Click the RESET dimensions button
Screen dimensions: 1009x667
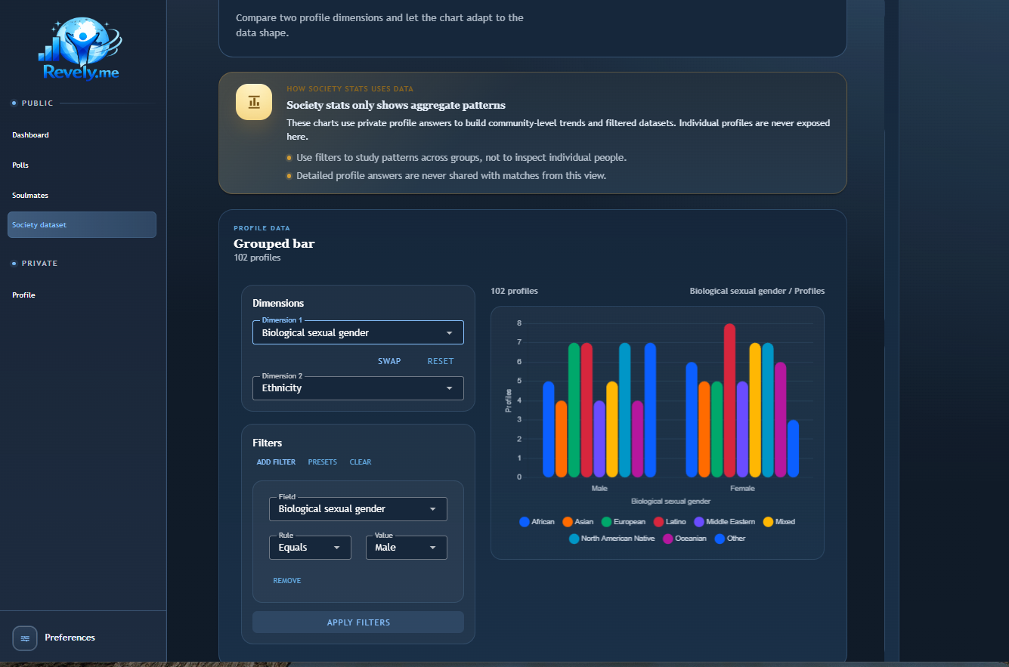click(441, 361)
